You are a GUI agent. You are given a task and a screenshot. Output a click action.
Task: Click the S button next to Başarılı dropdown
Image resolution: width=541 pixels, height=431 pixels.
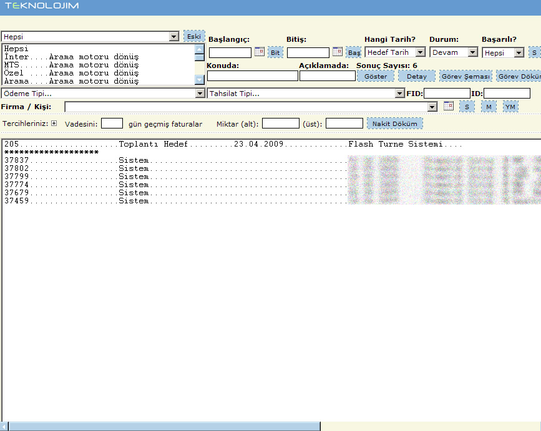coord(534,53)
